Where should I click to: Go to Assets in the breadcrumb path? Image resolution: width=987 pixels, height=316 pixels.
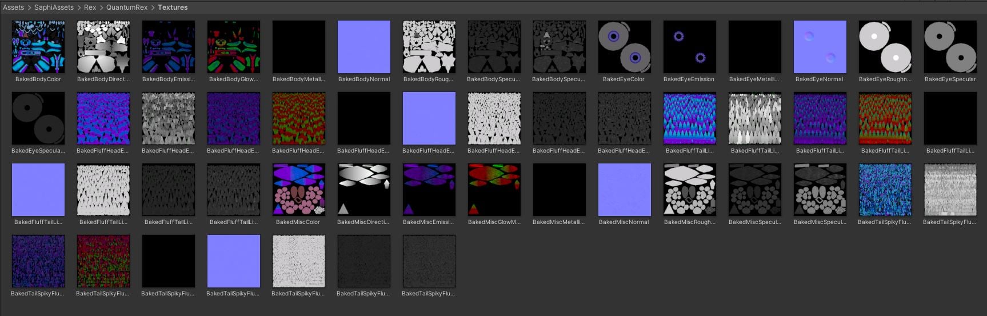(13, 7)
